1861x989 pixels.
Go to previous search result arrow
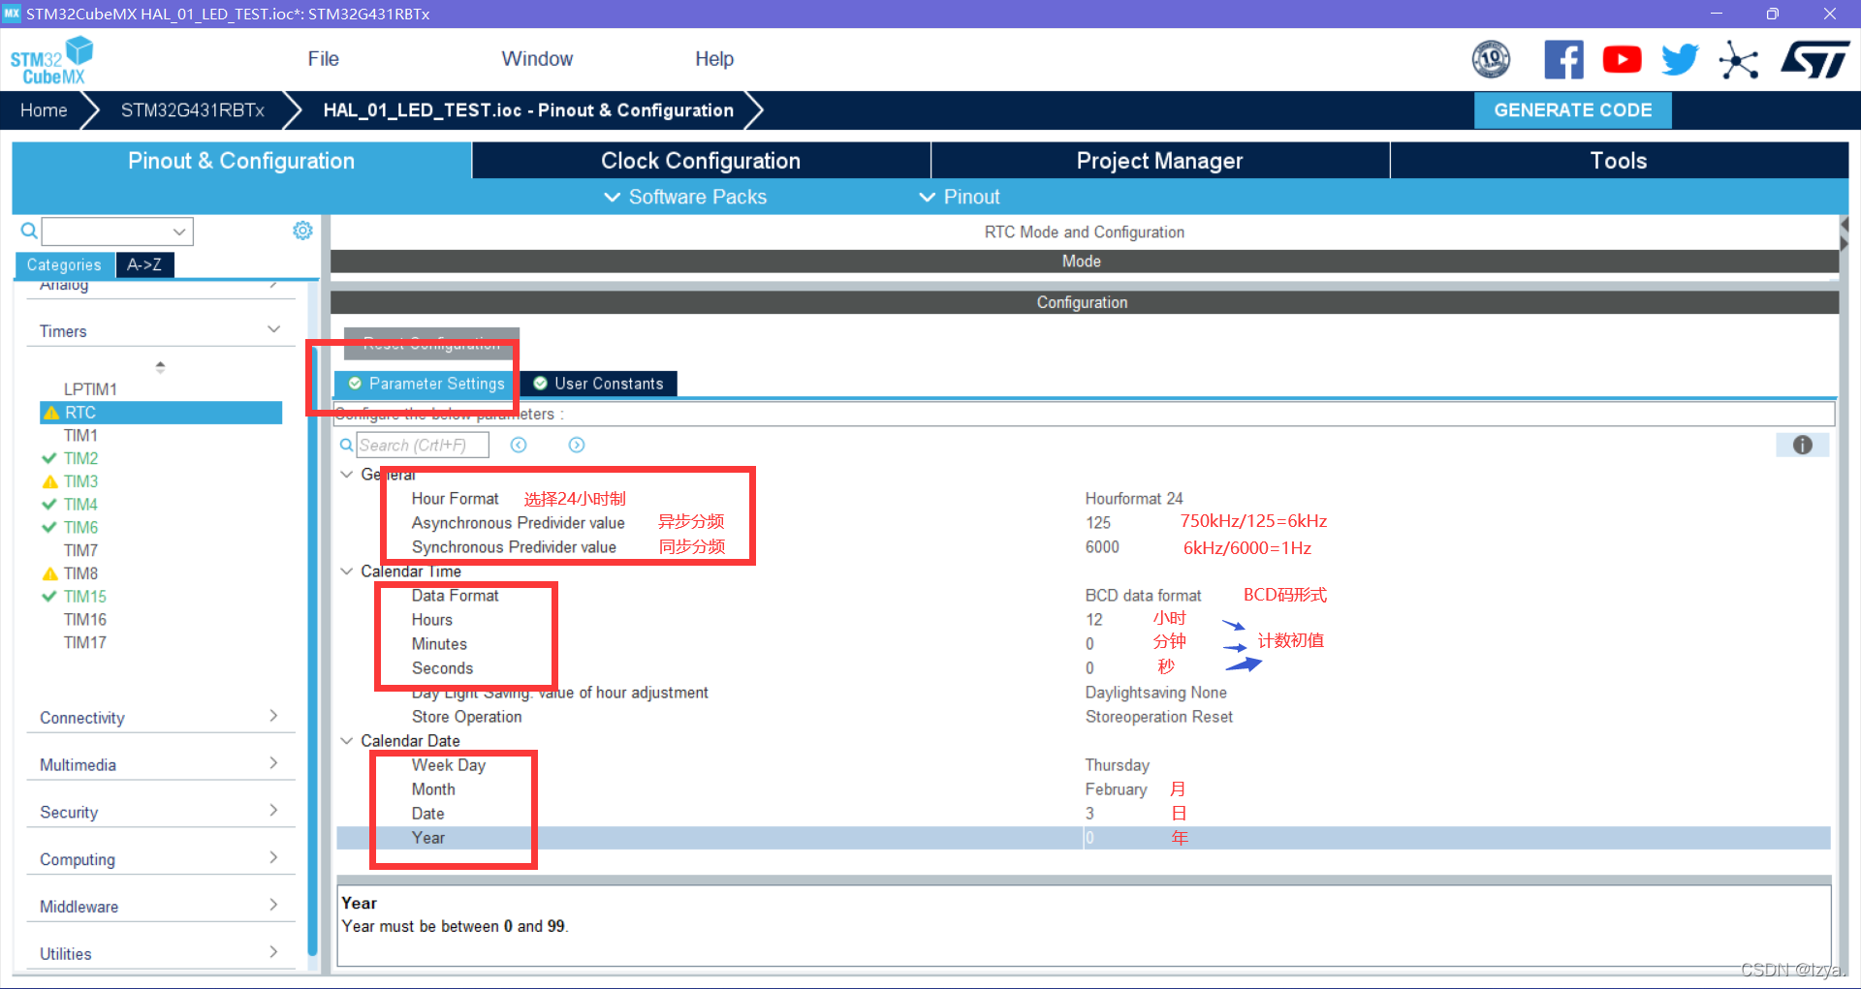(519, 445)
